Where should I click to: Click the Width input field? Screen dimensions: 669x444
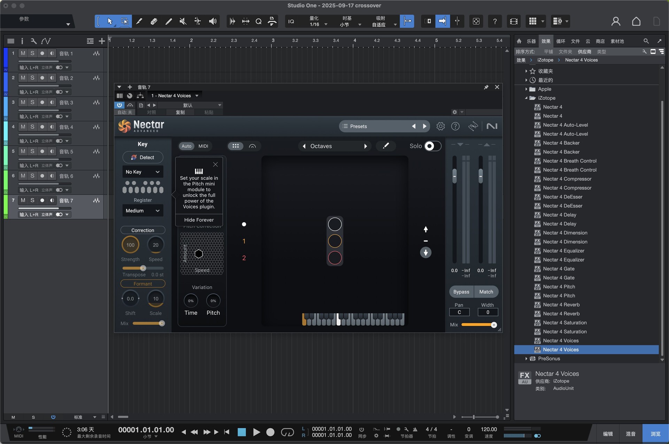point(487,312)
